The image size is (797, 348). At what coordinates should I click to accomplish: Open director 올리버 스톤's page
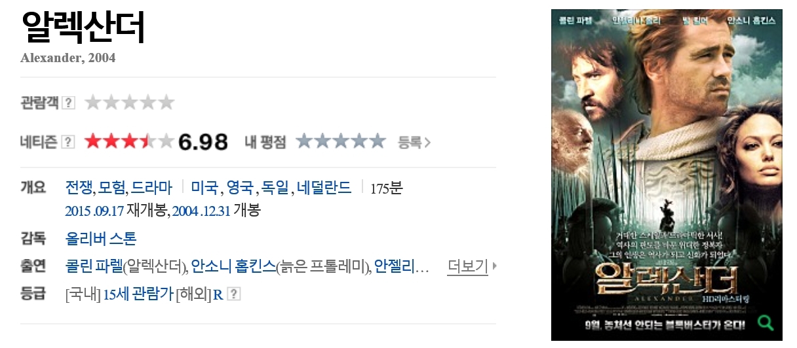point(101,239)
